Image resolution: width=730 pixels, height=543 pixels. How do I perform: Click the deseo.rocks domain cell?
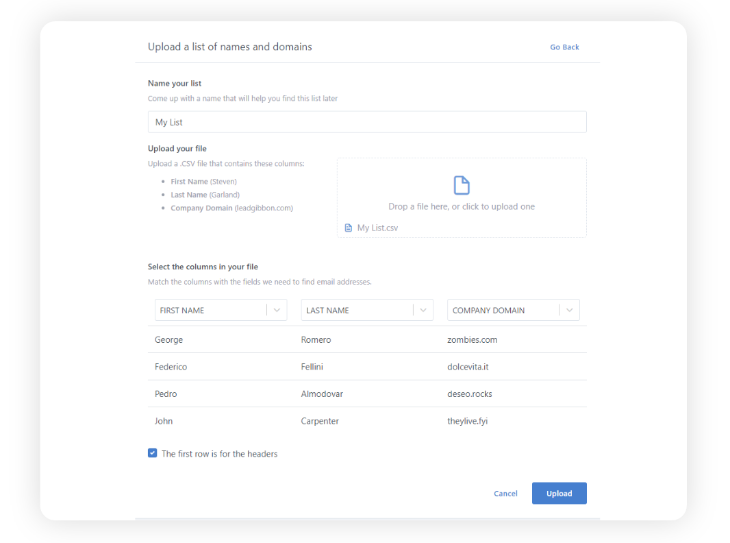point(470,394)
